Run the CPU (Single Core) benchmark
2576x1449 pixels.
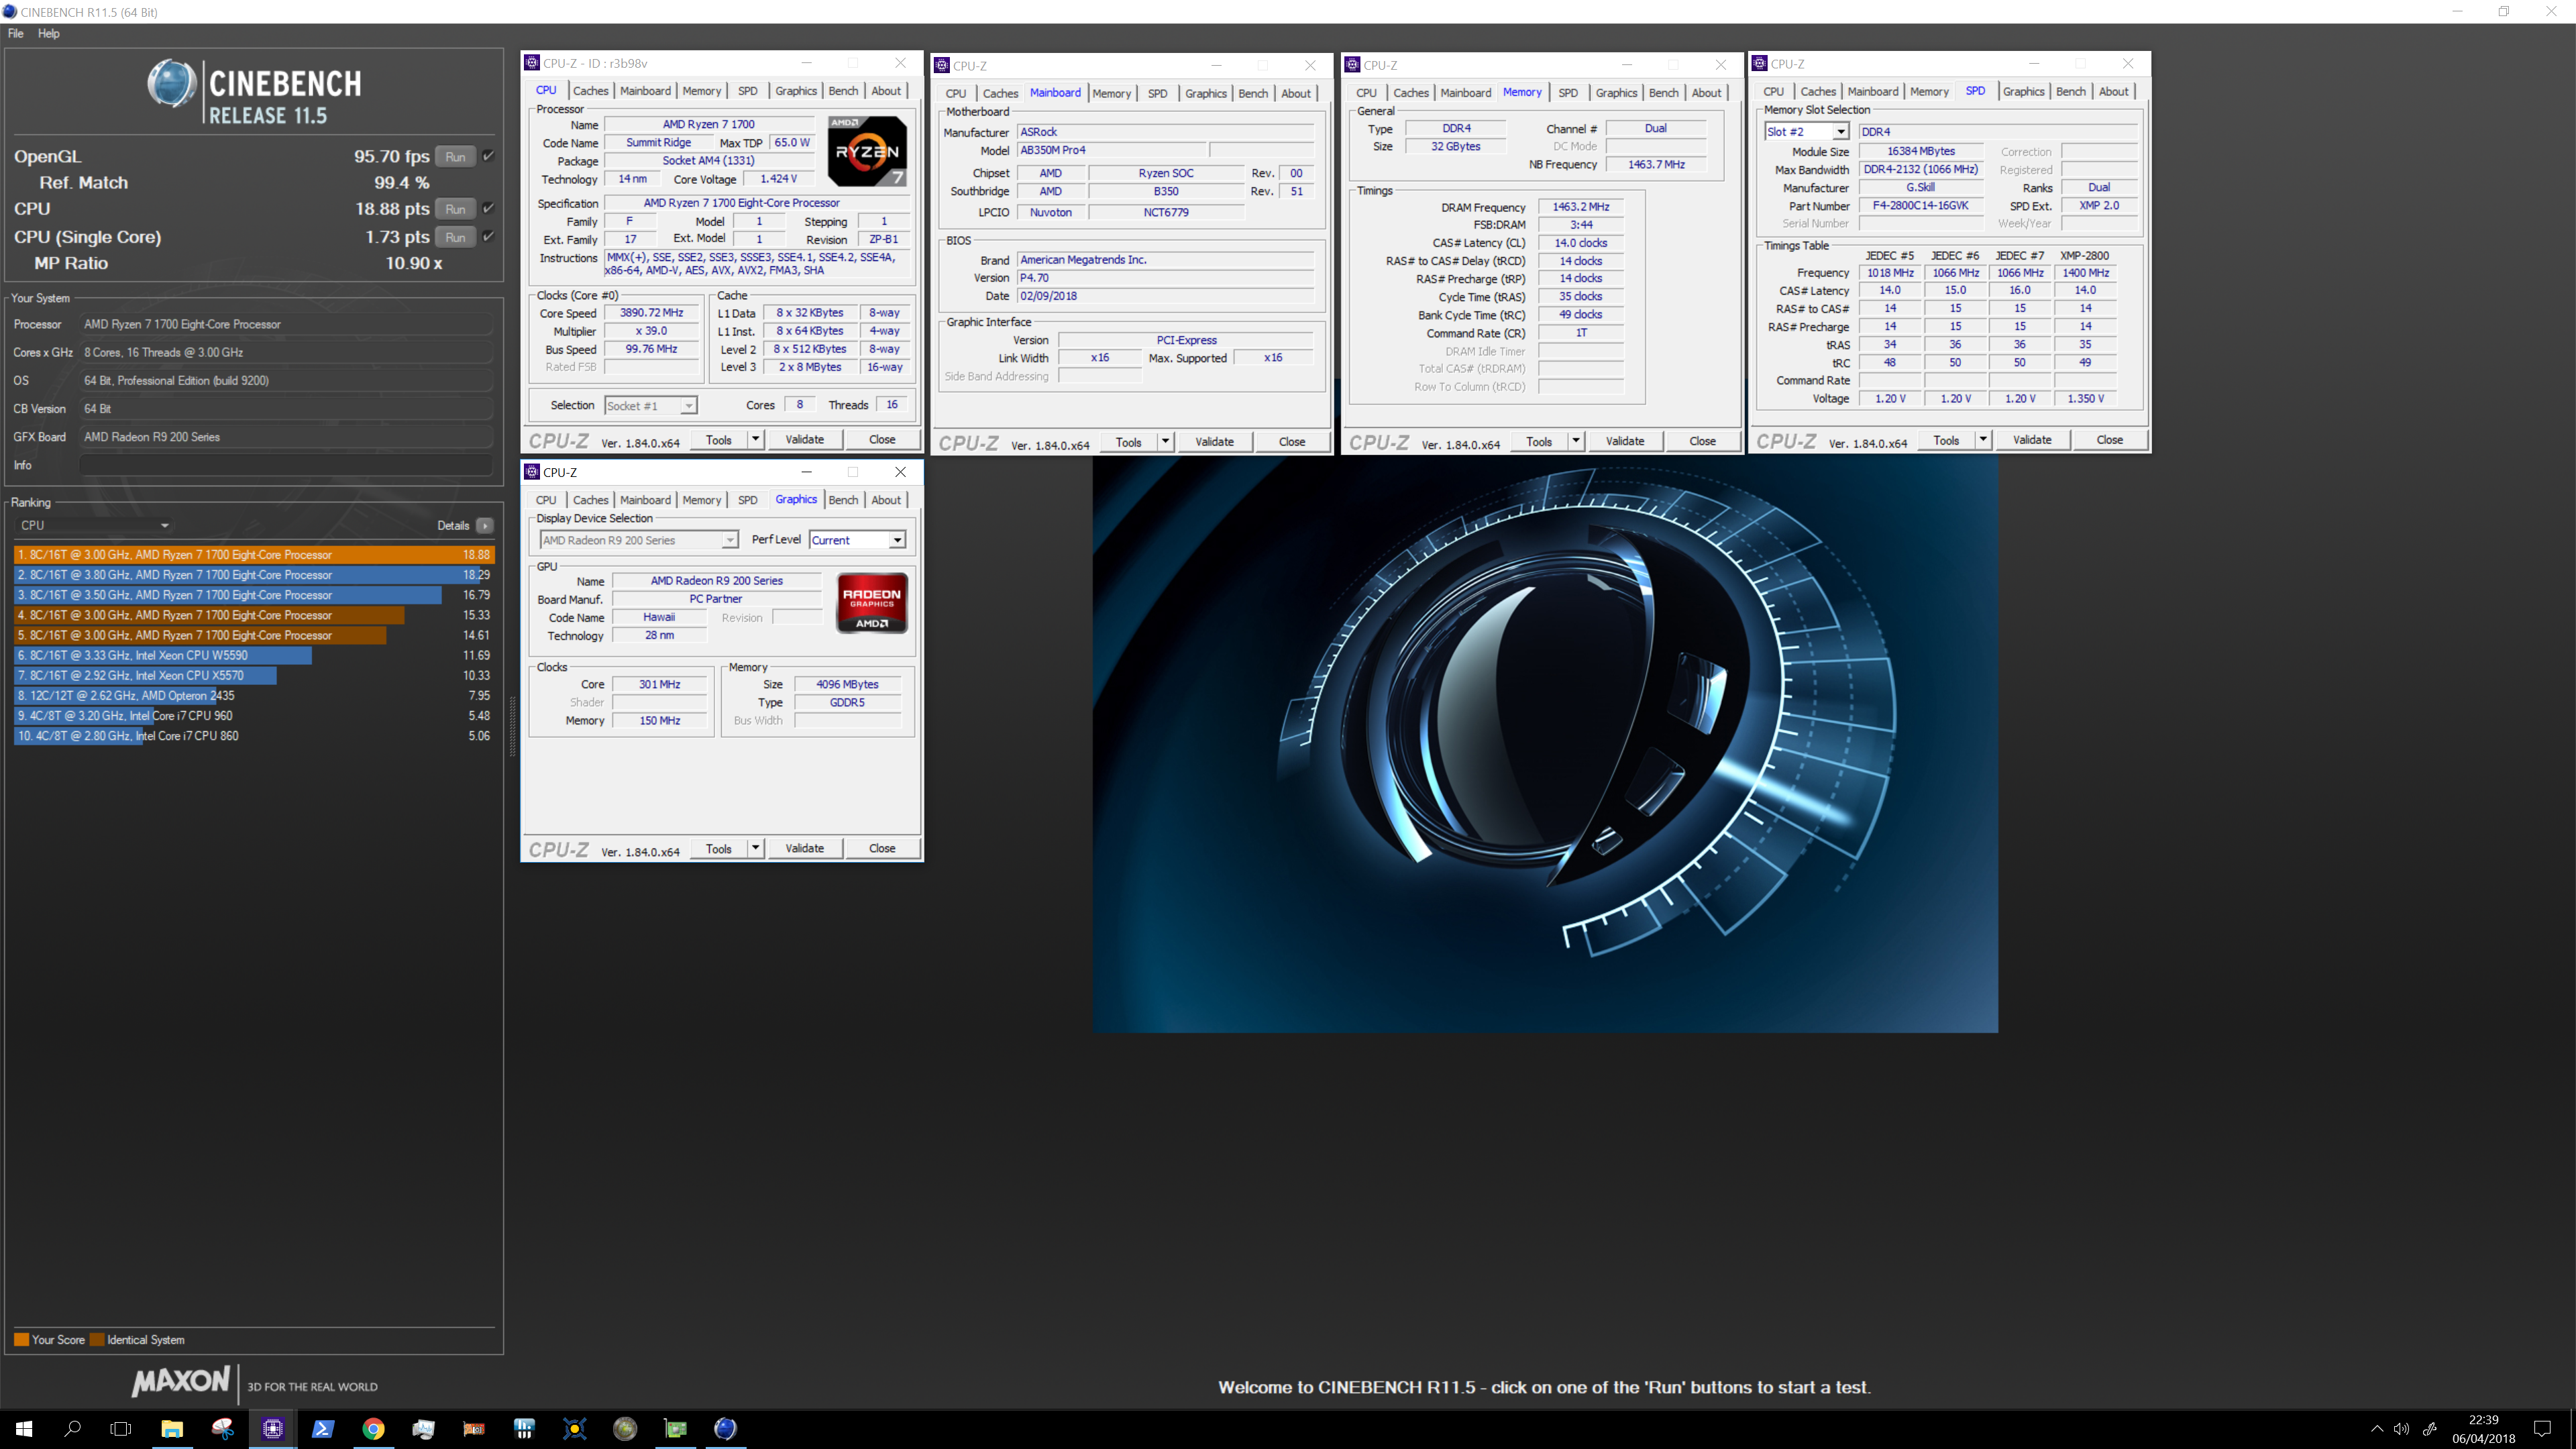456,237
